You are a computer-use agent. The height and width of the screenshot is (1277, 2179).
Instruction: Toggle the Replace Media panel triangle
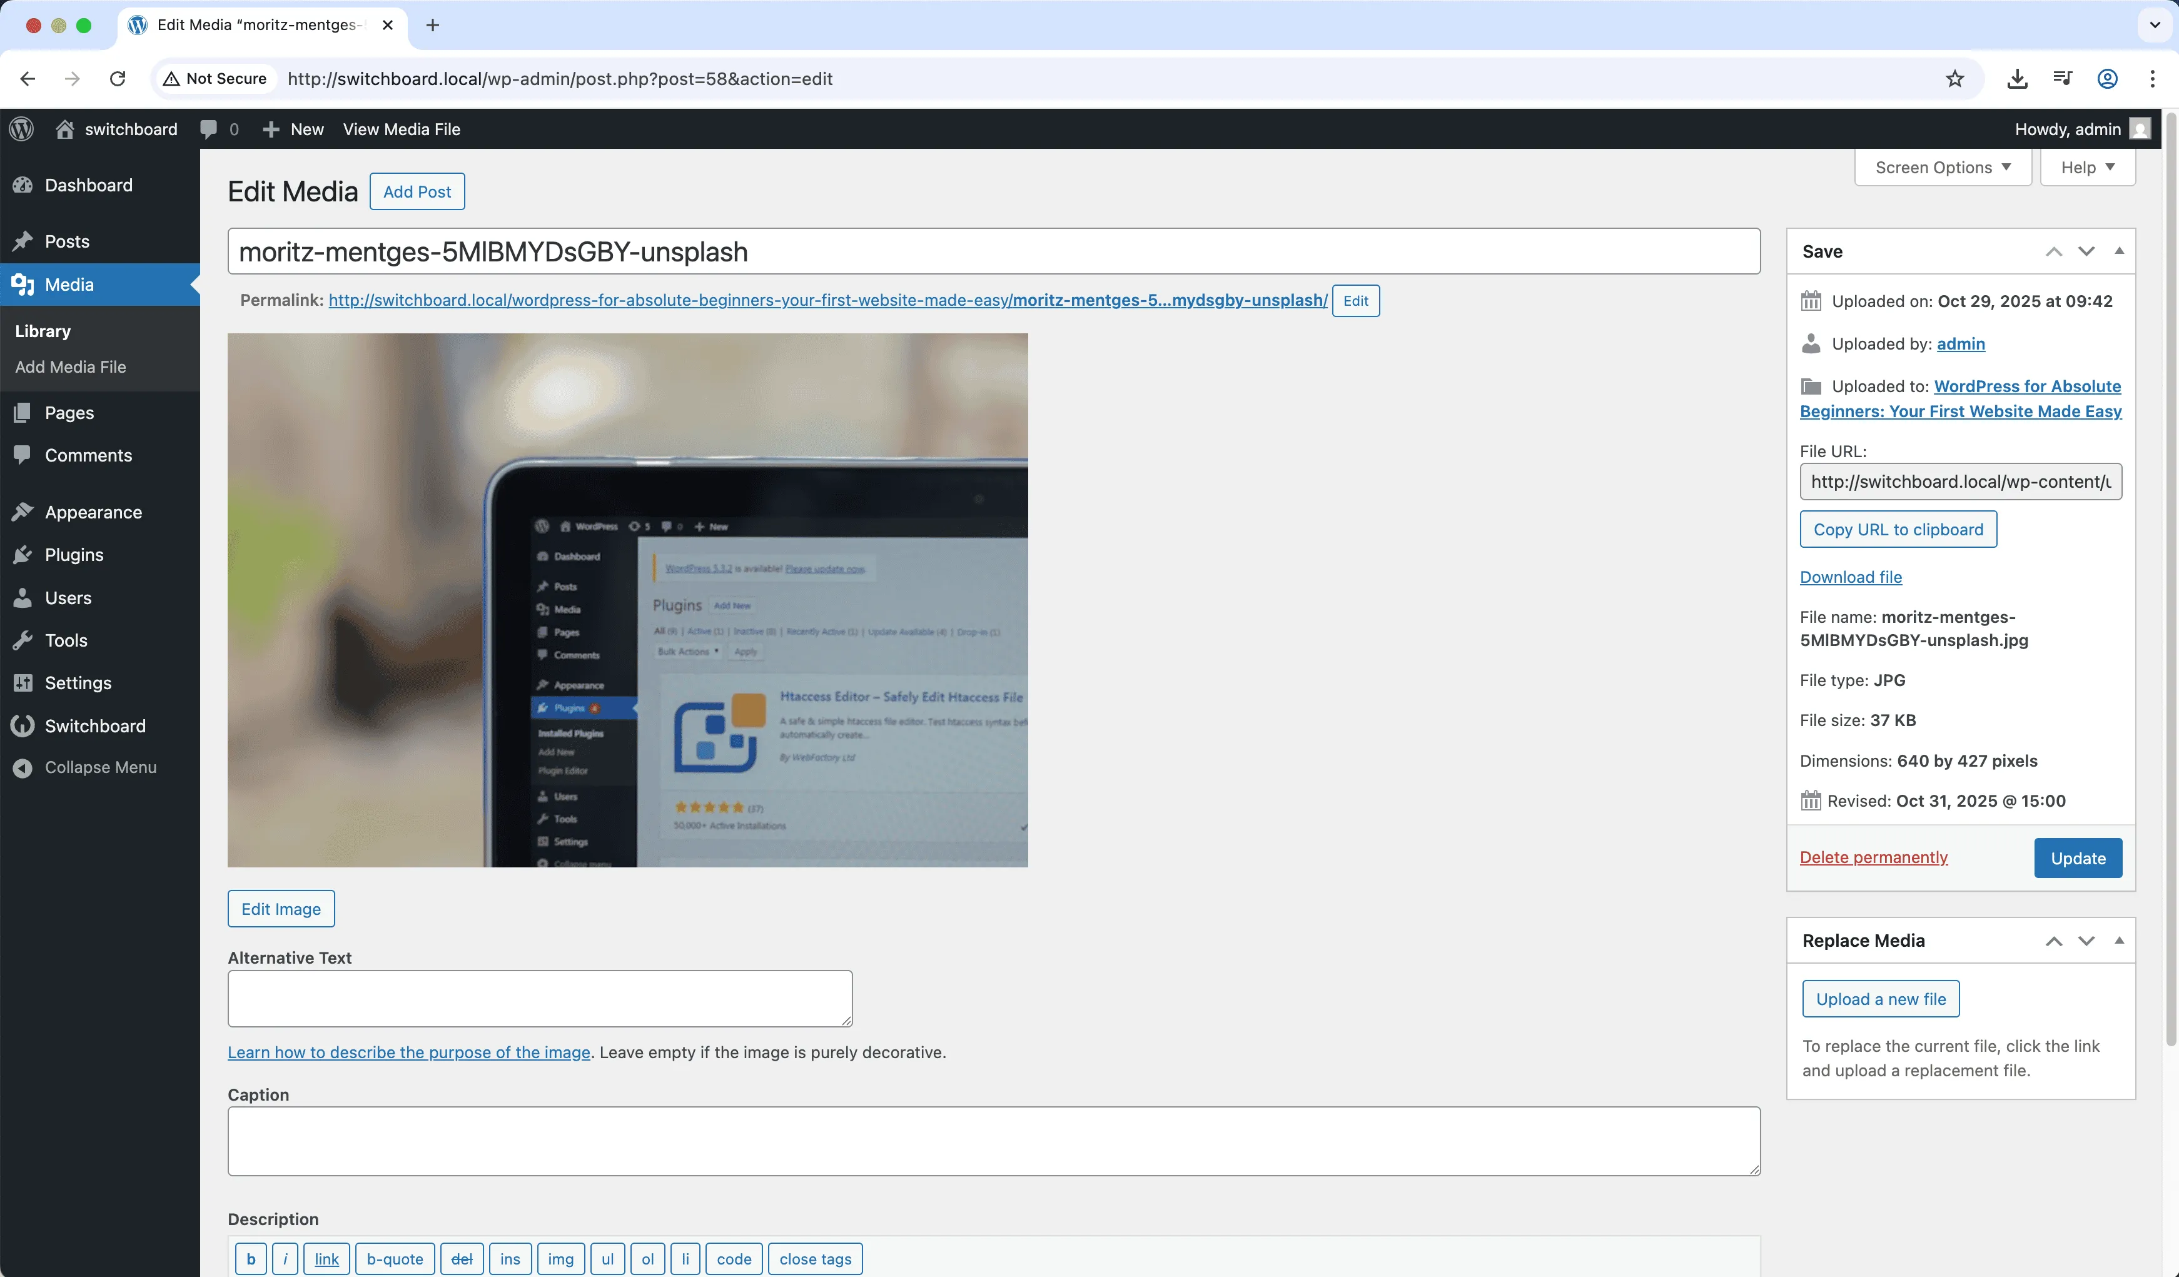point(2118,940)
